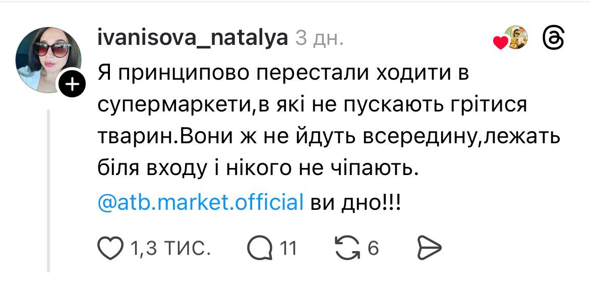590x286 pixels.
Task: Click the small red heart badge
Action: pyautogui.click(x=500, y=43)
